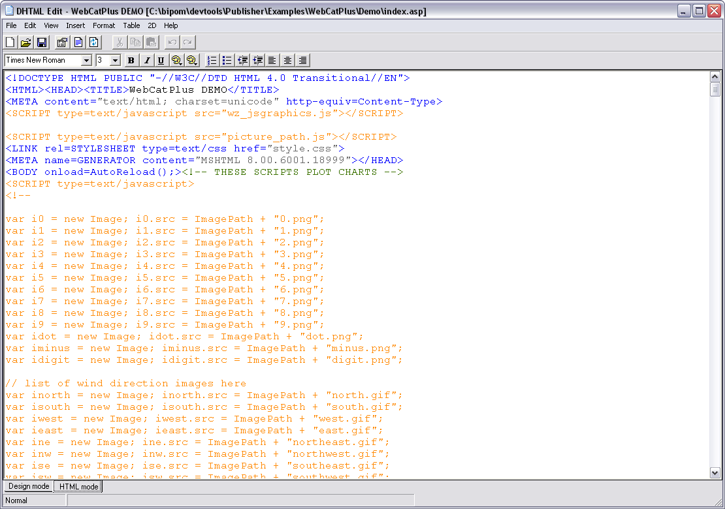Copy selection with the copy icon
The width and height of the screenshot is (725, 509).
coord(135,42)
